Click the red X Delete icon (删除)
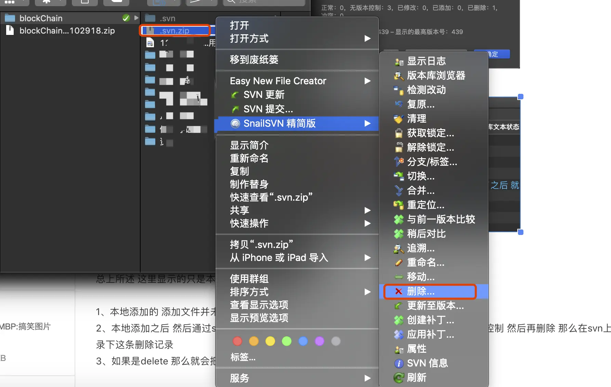This screenshot has width=611, height=387. click(x=399, y=291)
